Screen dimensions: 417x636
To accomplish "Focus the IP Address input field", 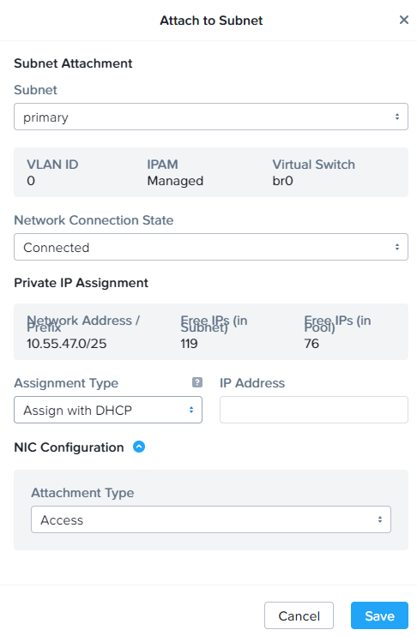I will (314, 410).
